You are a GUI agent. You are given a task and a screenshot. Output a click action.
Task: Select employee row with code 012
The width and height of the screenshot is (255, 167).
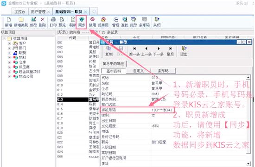(x=78, y=95)
